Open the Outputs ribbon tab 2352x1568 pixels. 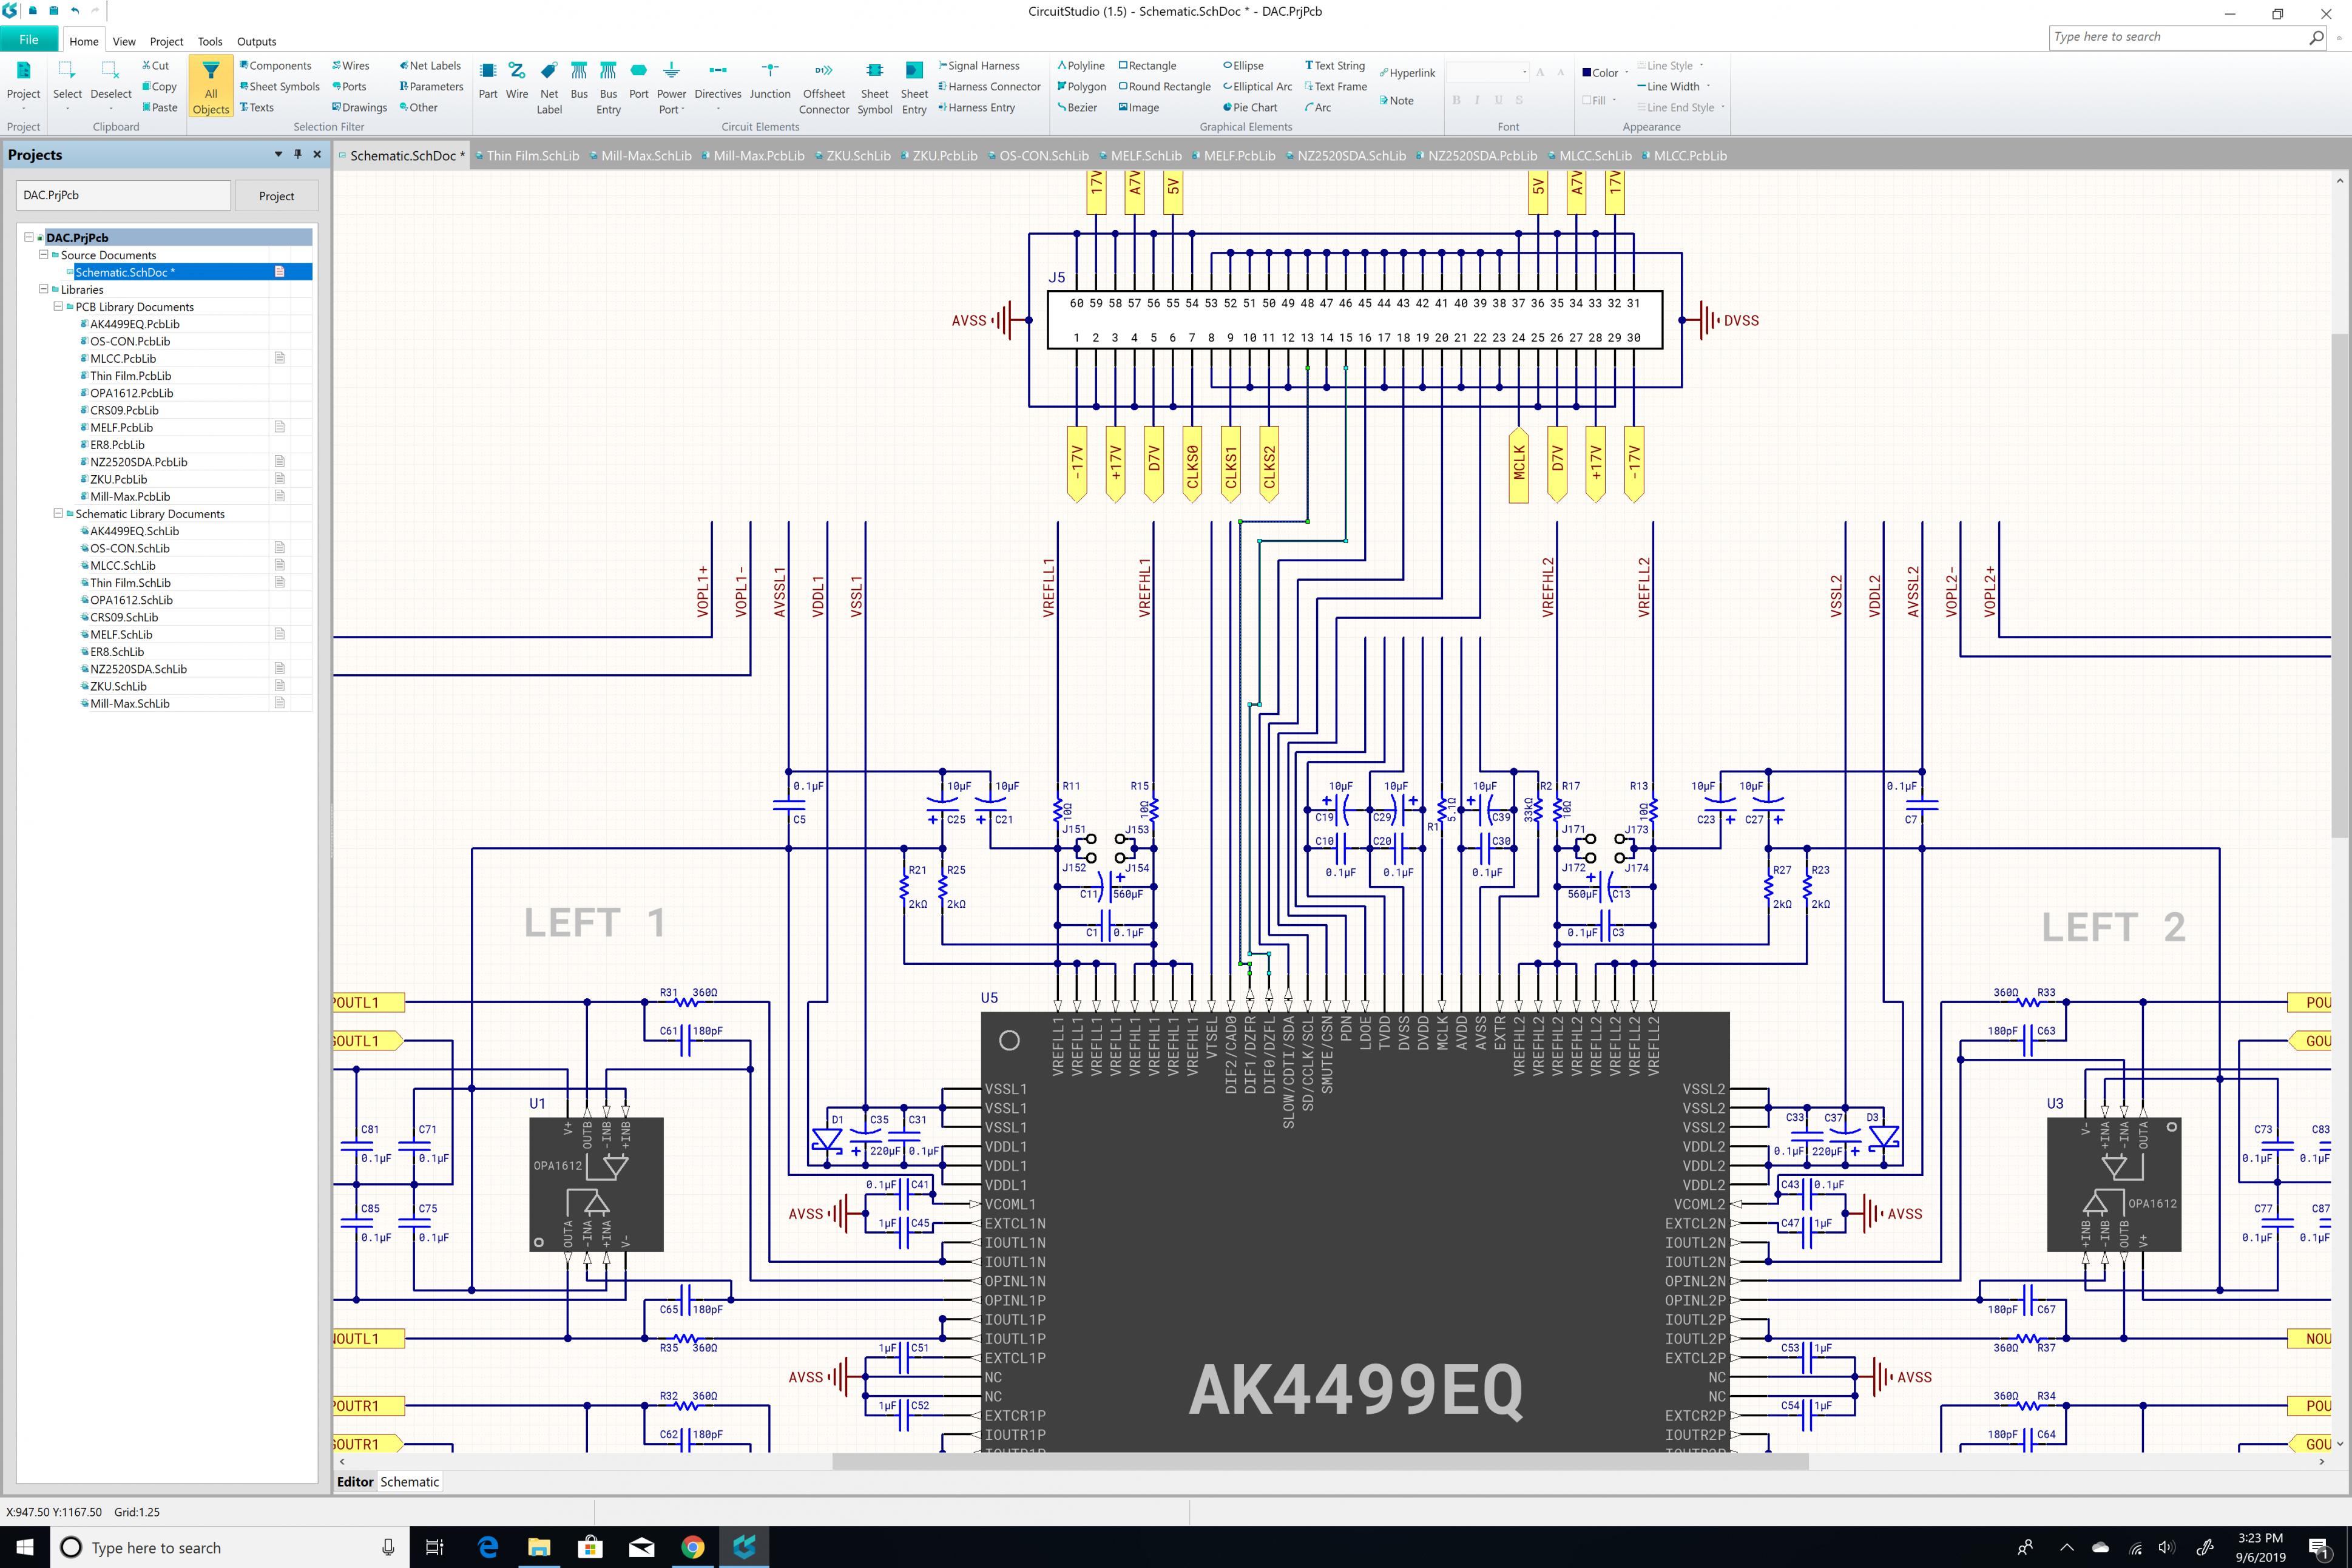coord(256,41)
